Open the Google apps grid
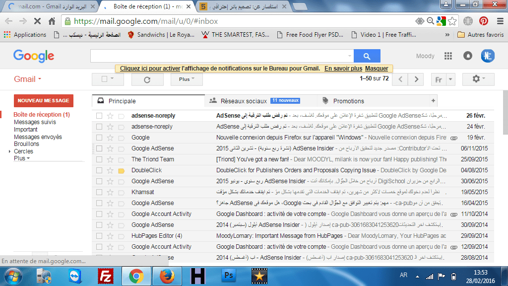Viewport: 508px width, 286px height. (x=448, y=56)
